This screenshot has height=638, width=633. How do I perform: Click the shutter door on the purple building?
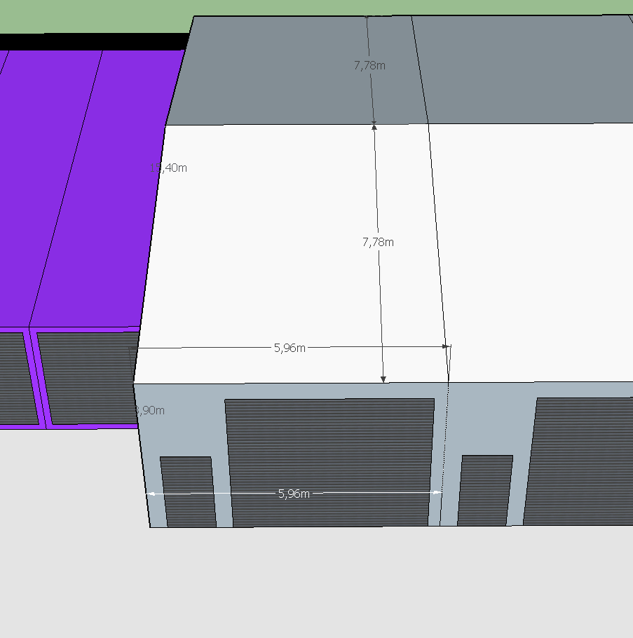(x=88, y=379)
